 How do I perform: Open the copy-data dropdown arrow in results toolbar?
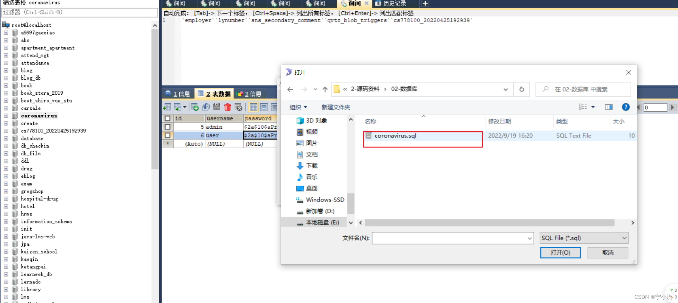pyautogui.click(x=185, y=107)
